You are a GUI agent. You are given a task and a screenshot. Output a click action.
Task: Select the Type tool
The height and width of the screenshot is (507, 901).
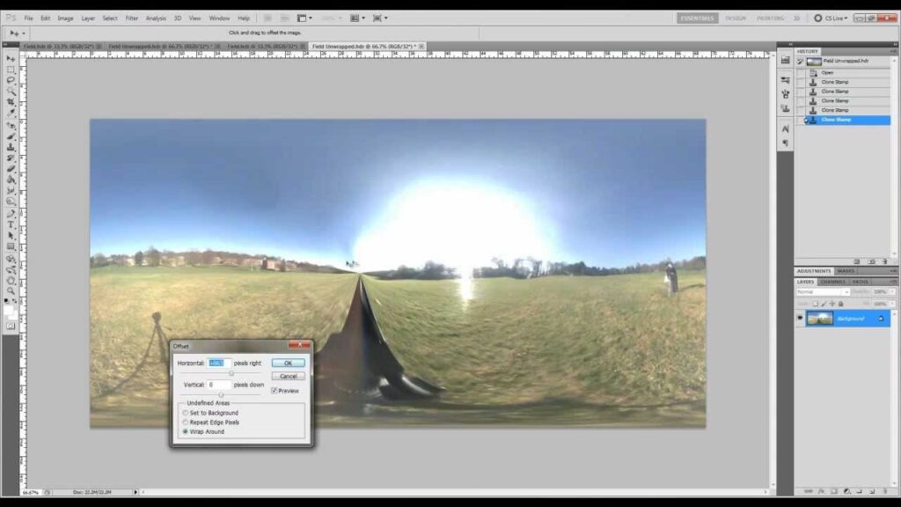point(11,224)
